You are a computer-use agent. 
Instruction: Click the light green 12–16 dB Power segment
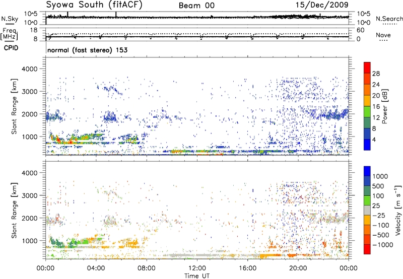point(367,111)
